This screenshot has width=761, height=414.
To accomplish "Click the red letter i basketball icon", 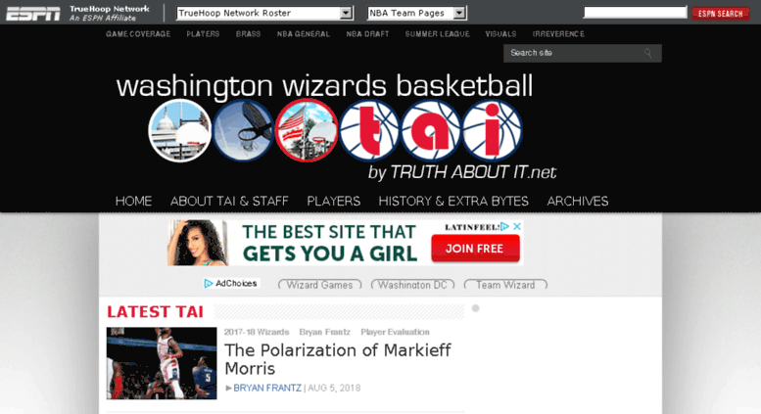I will tap(492, 130).
